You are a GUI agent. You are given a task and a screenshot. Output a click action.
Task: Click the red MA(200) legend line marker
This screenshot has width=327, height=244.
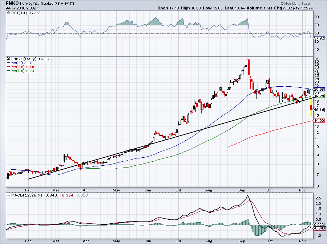(9, 67)
